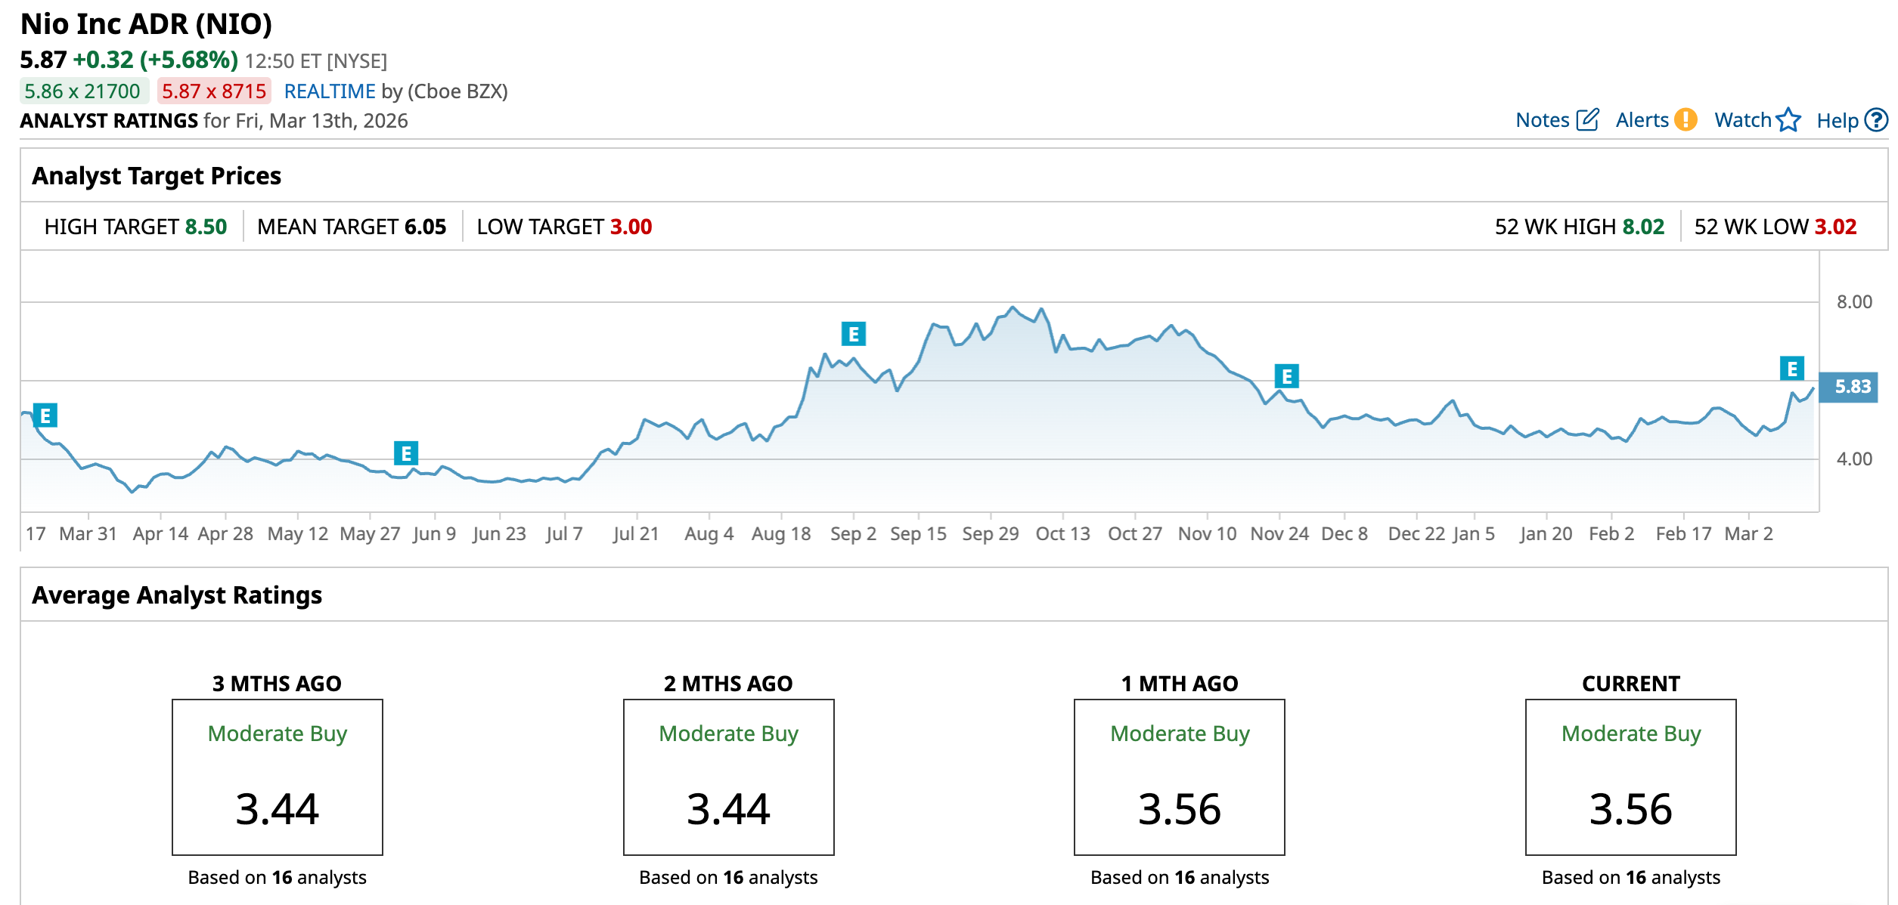Screen dimensions: 1898x905
Task: Open the Notes link
Action: pos(1543,120)
